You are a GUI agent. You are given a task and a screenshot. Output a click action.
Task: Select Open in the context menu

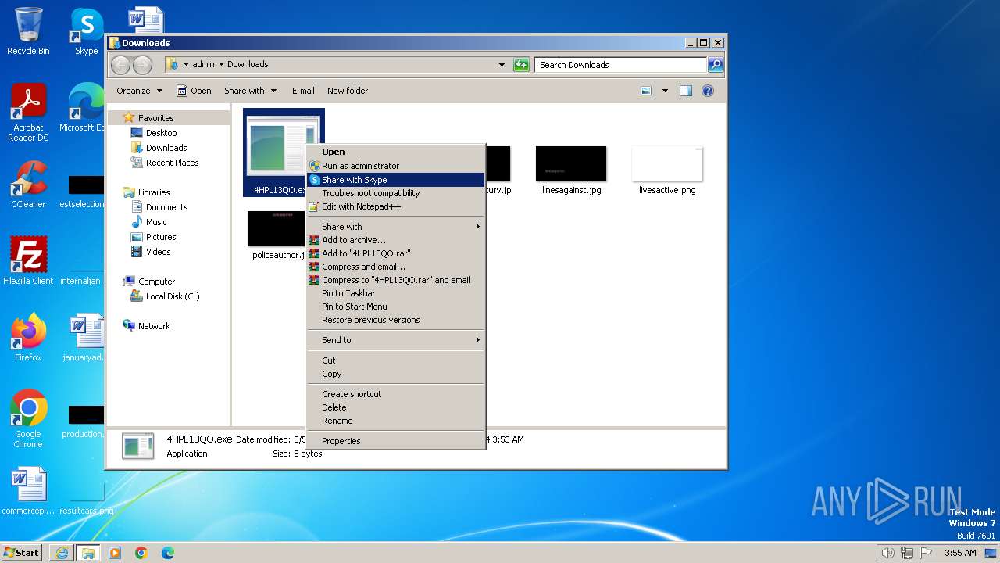pyautogui.click(x=395, y=152)
